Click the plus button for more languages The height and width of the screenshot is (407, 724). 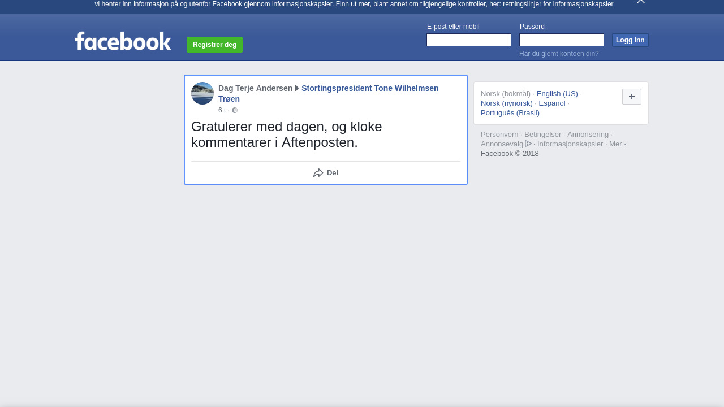[632, 97]
